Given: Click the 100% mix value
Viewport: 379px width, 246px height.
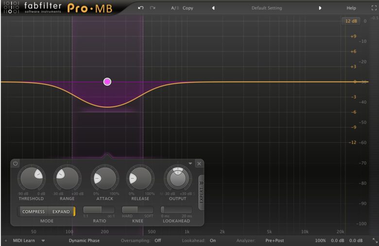Looking at the screenshot, I should pos(320,241).
